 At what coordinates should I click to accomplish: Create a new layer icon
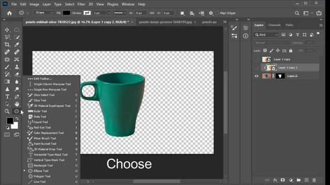tap(306, 180)
